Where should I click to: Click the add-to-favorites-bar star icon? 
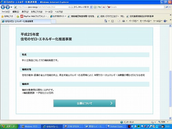click(x=18, y=16)
